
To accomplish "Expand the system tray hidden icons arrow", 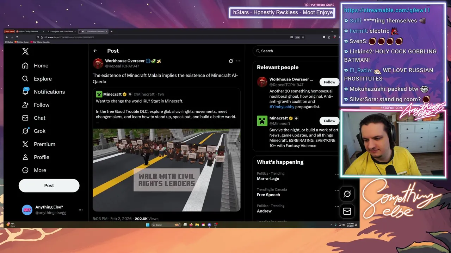I will coord(331,225).
